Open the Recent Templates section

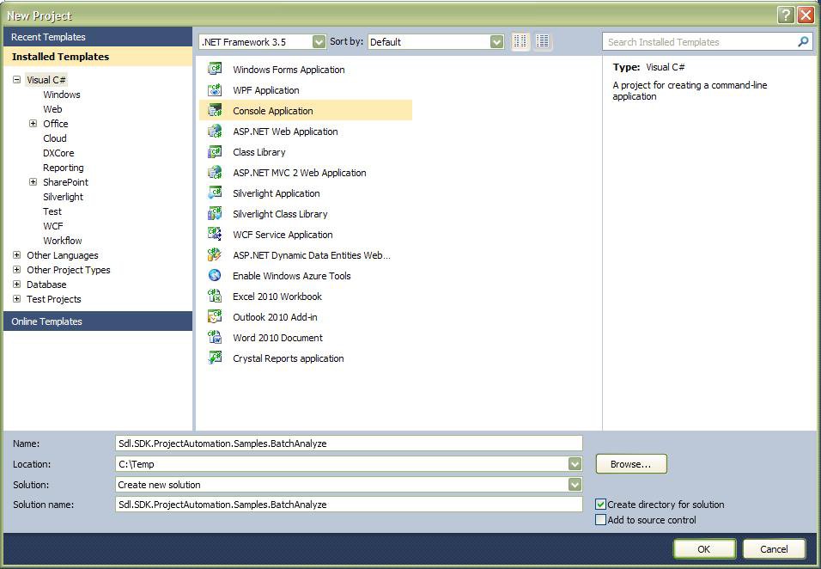(x=48, y=37)
